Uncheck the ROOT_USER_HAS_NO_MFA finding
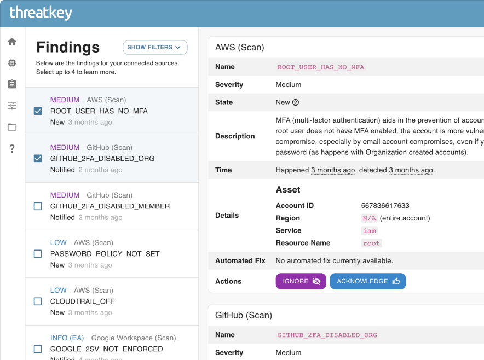484x360 pixels. coord(37,111)
